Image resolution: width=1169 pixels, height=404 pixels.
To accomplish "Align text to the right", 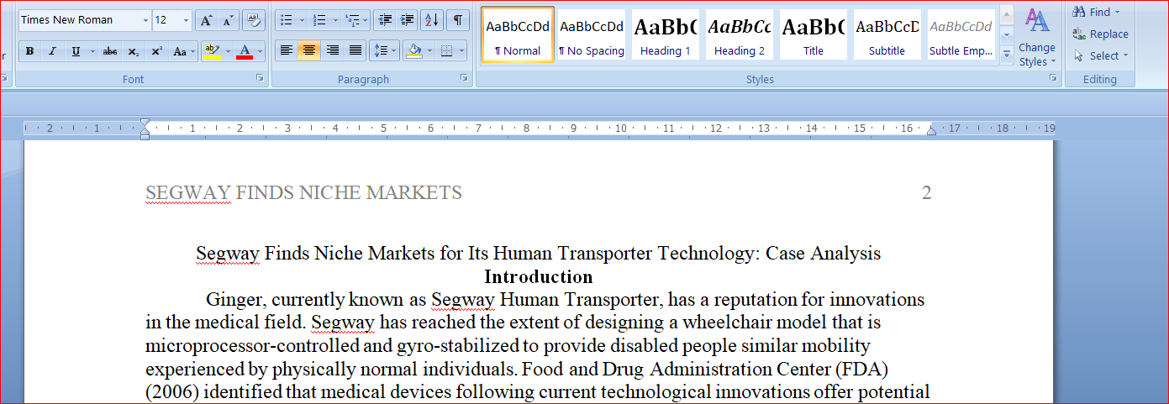I will 332,51.
